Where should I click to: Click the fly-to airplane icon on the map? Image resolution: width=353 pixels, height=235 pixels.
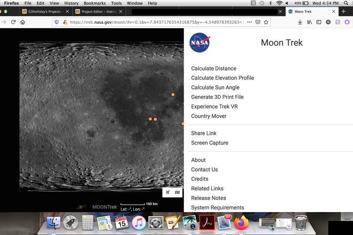tap(168, 192)
